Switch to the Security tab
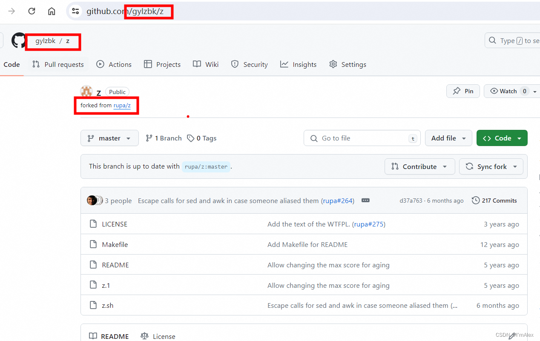Image resolution: width=540 pixels, height=341 pixels. point(250,64)
